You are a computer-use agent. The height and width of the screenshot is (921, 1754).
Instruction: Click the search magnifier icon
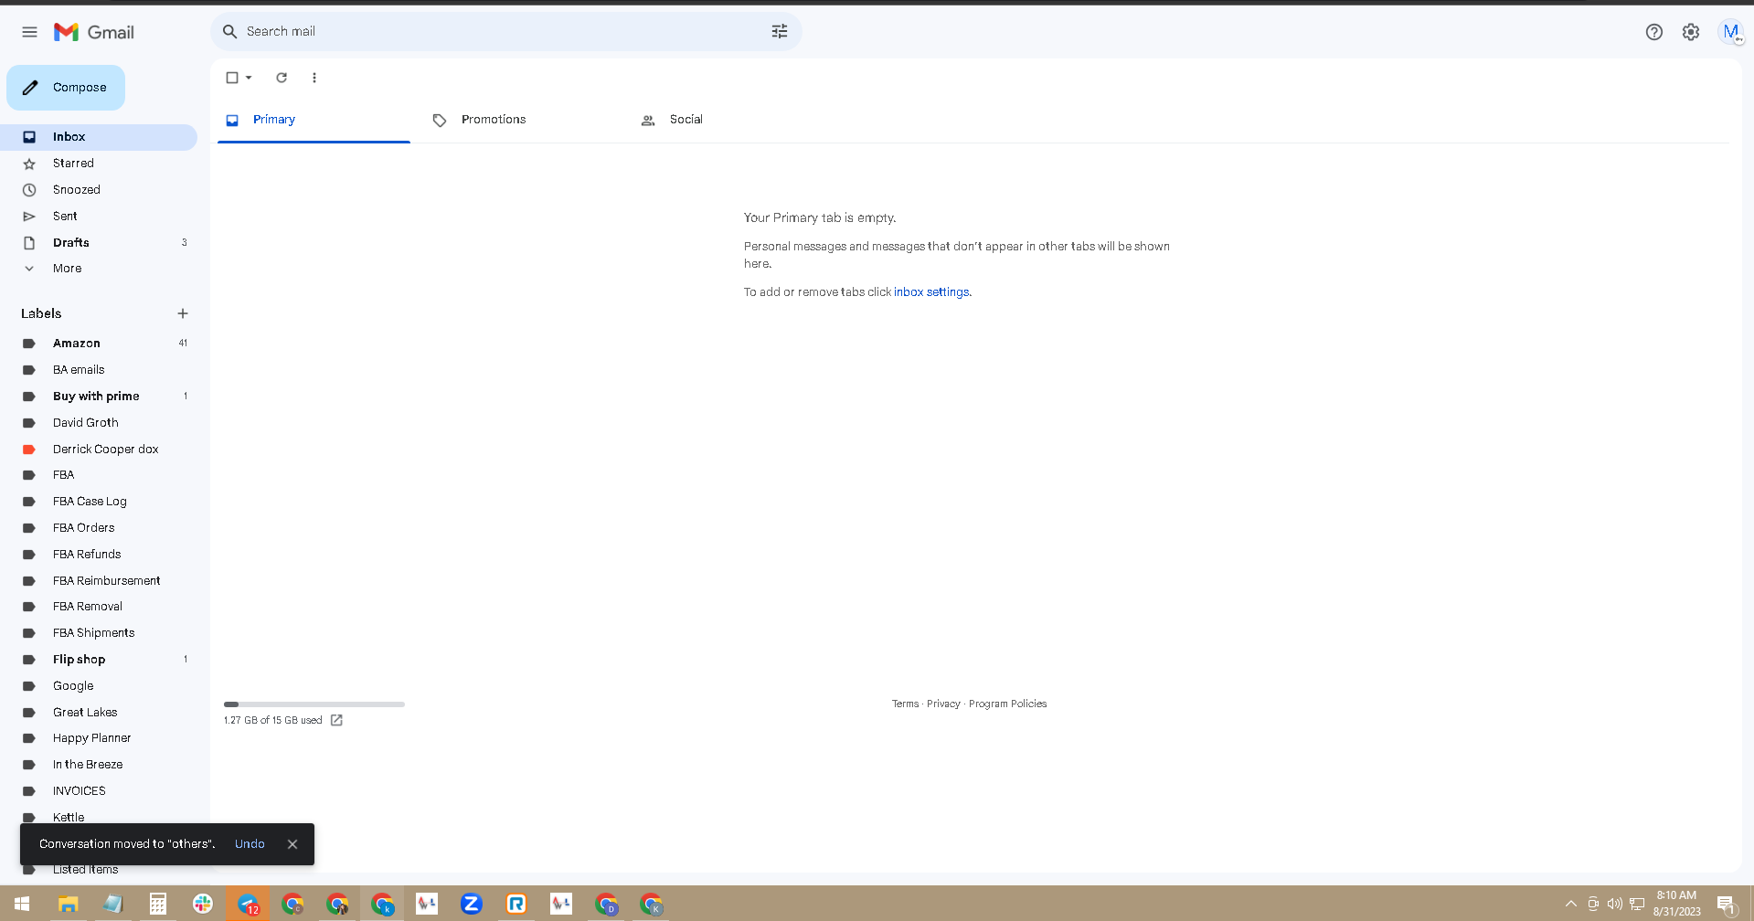[229, 31]
